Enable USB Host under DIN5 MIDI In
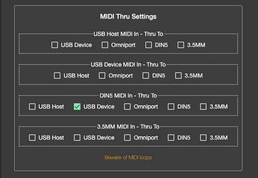 [32, 107]
